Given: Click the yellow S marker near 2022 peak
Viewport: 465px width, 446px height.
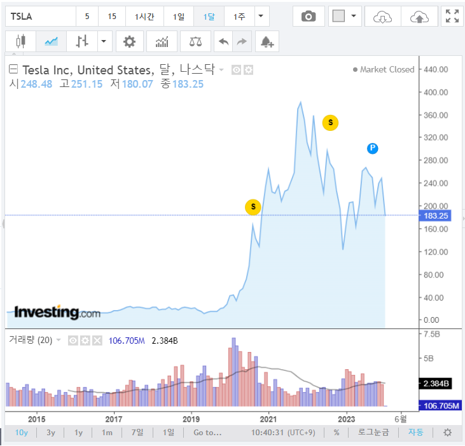Looking at the screenshot, I should (x=330, y=123).
